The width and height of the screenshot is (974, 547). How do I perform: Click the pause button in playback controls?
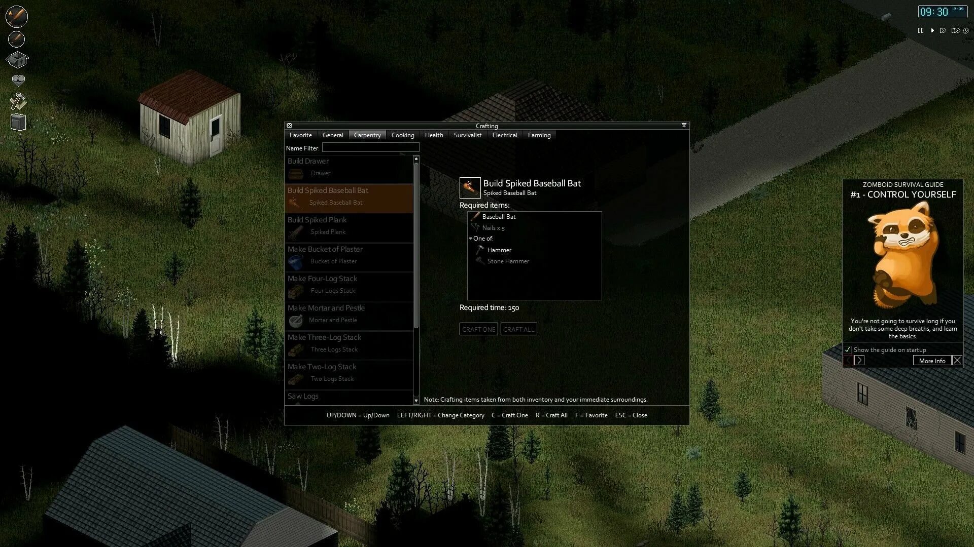pos(922,30)
